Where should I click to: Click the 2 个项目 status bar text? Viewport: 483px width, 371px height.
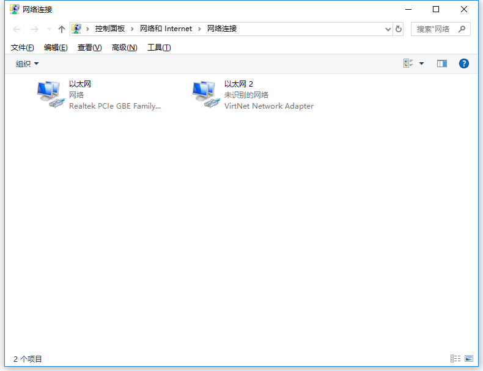[28, 359]
